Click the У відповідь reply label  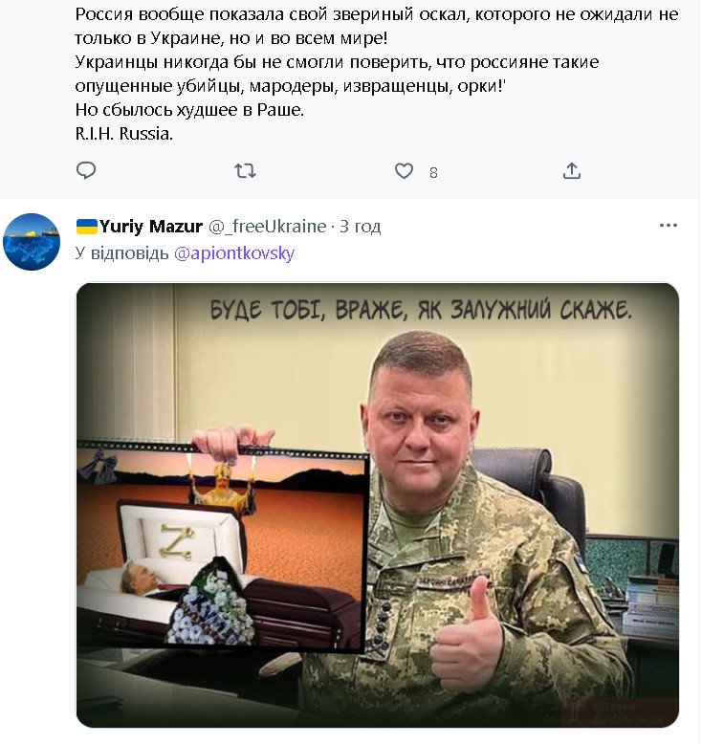pos(122,253)
